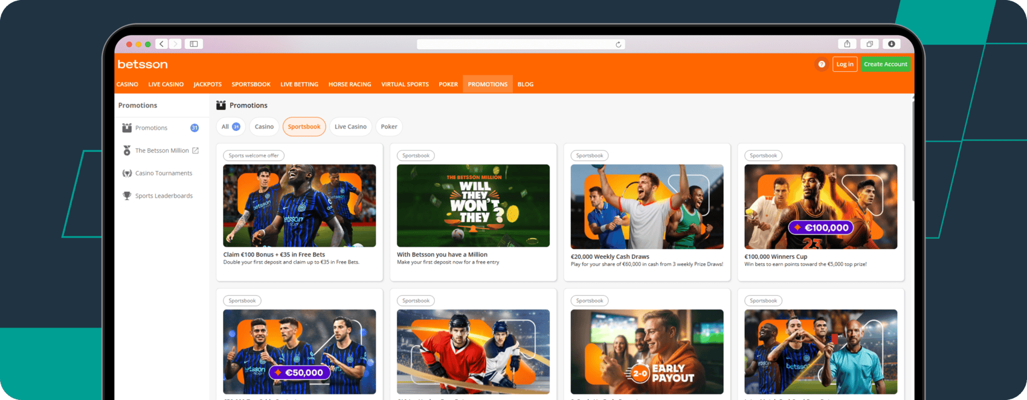Click 'With Betsson you have a Million' title

(x=442, y=255)
